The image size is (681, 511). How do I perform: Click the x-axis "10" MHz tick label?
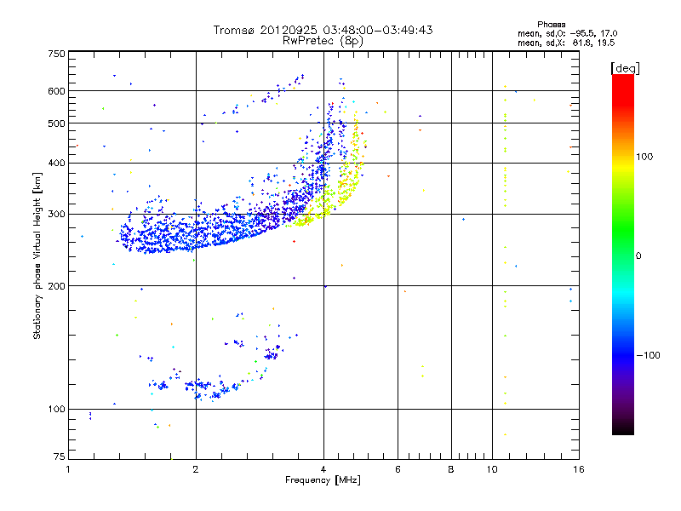tap(492, 469)
